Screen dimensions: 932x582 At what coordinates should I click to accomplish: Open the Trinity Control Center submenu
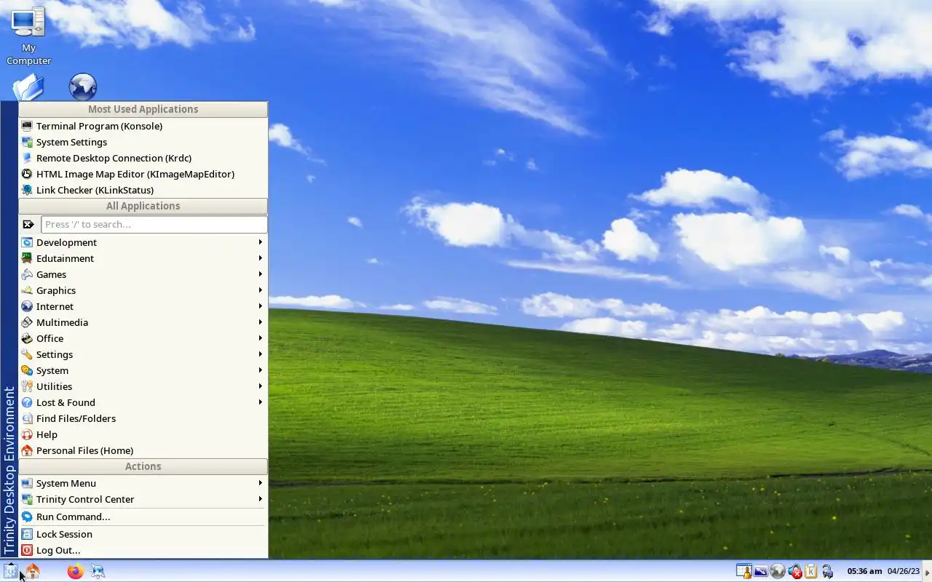(x=143, y=499)
